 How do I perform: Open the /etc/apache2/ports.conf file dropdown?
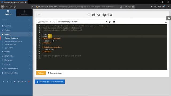click(x=82, y=22)
